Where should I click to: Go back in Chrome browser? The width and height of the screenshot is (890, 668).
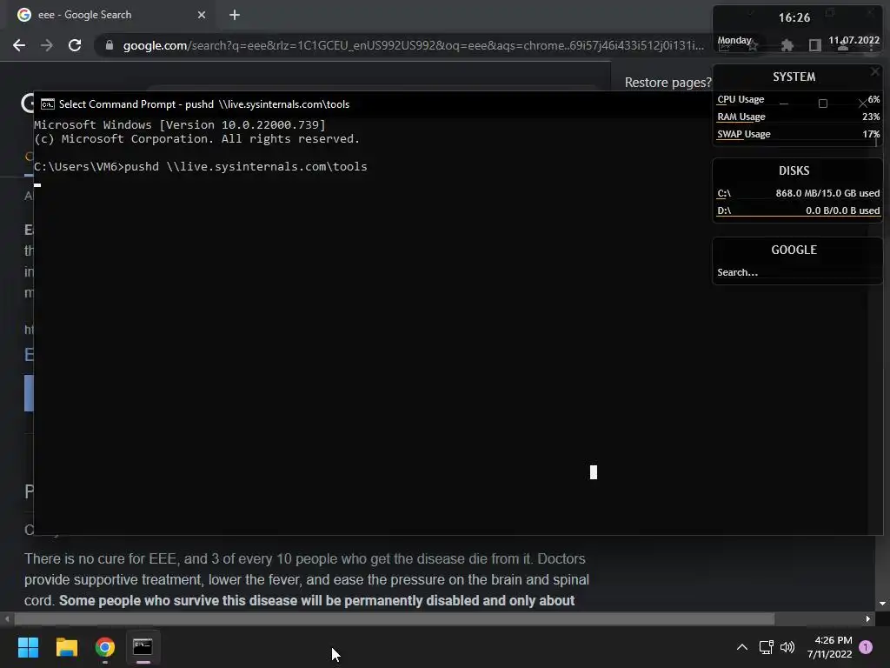pos(19,45)
